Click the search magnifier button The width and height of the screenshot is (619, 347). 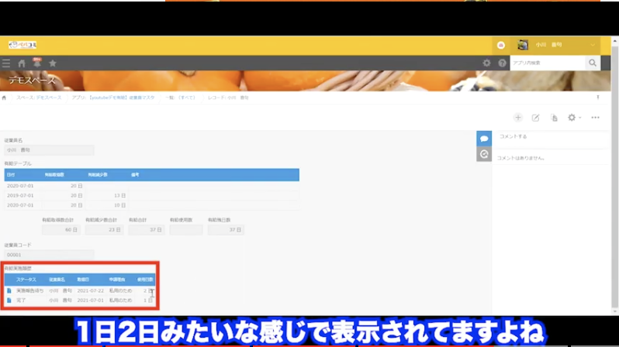pyautogui.click(x=593, y=63)
